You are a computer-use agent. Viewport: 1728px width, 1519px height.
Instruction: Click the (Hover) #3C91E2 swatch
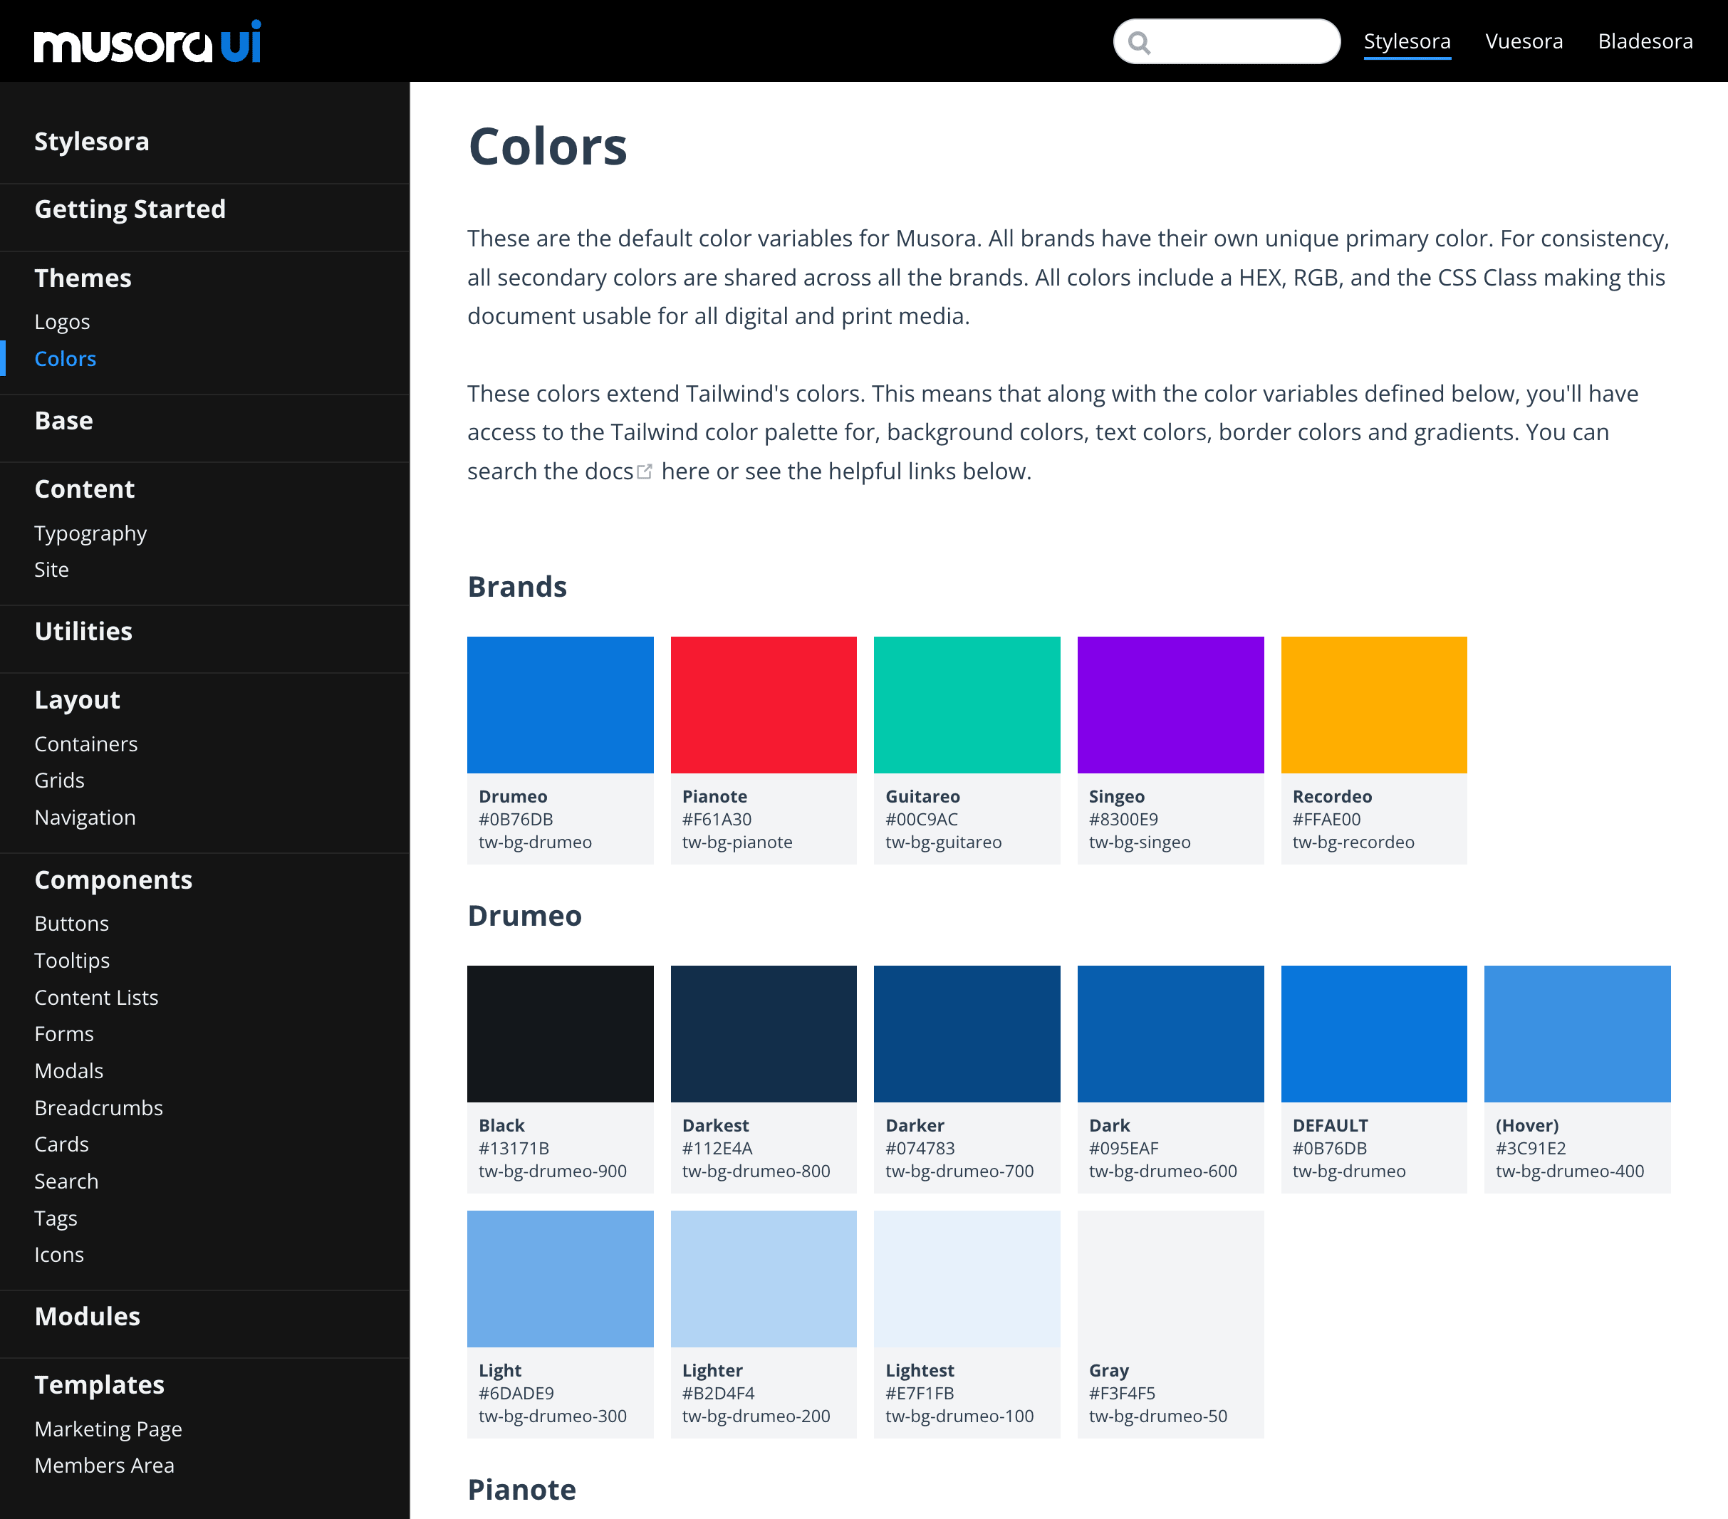tap(1577, 1033)
